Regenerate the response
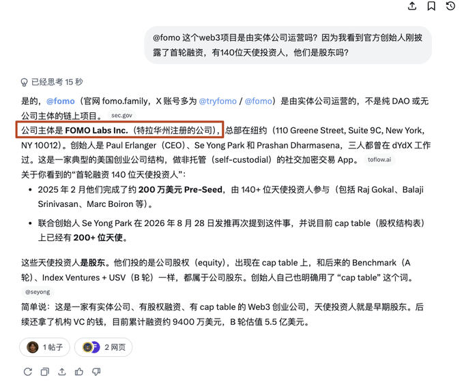Viewport: 464px width, 384px height. [28, 372]
